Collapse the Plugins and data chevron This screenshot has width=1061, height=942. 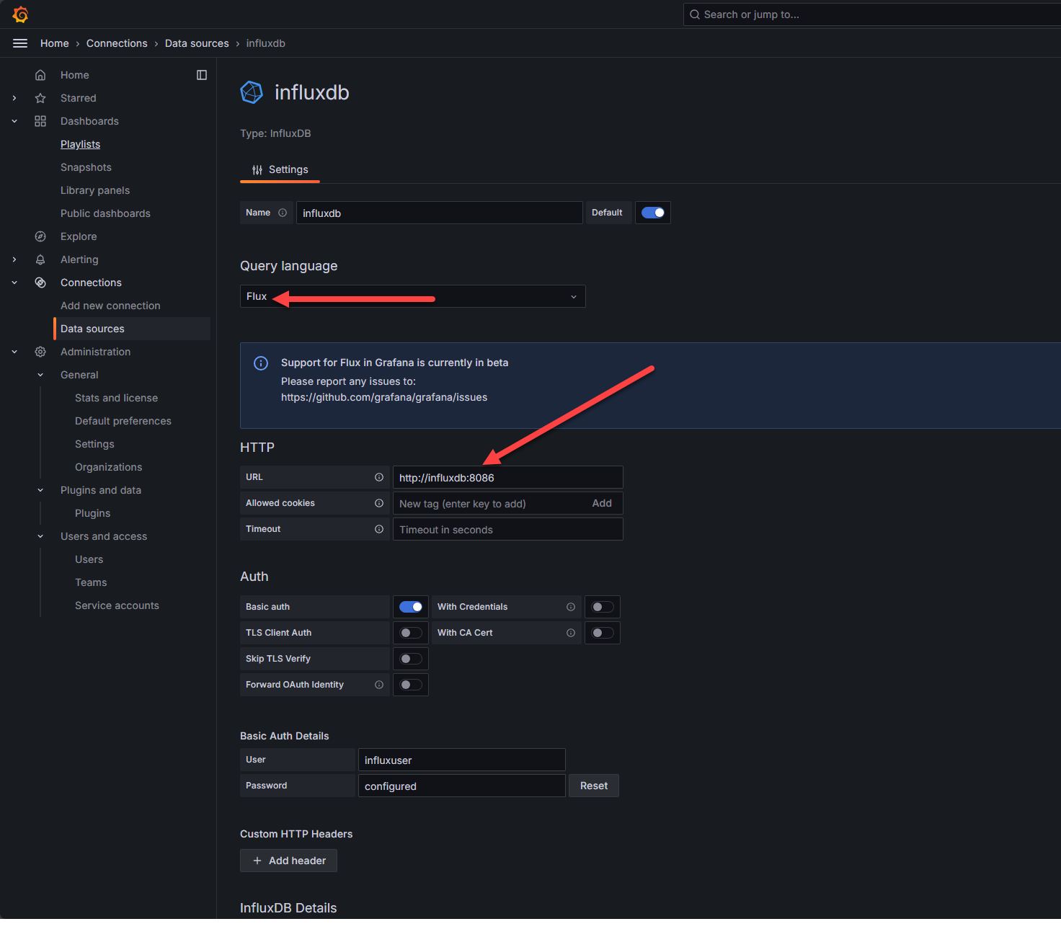click(x=40, y=490)
